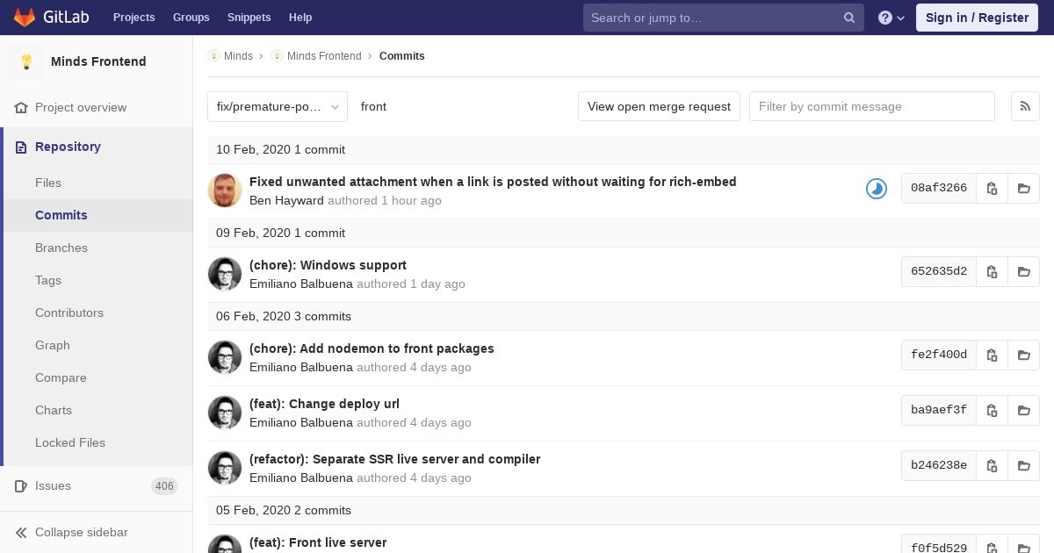
Task: Copy commit SHA b246238e
Action: [x=992, y=465]
